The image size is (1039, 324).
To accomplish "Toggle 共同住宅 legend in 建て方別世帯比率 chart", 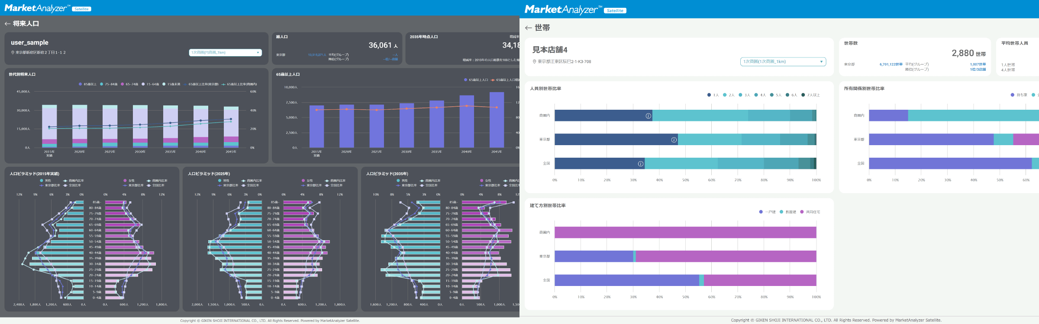I will 810,212.
